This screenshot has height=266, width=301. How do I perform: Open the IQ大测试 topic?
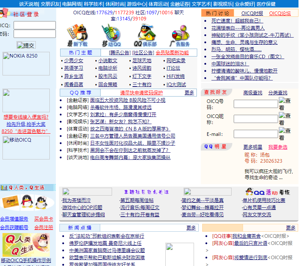tap(176, 85)
